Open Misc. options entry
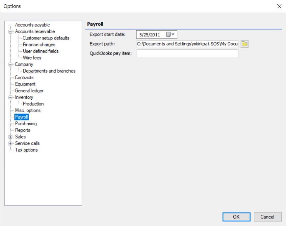286x226 pixels. [x=28, y=110]
